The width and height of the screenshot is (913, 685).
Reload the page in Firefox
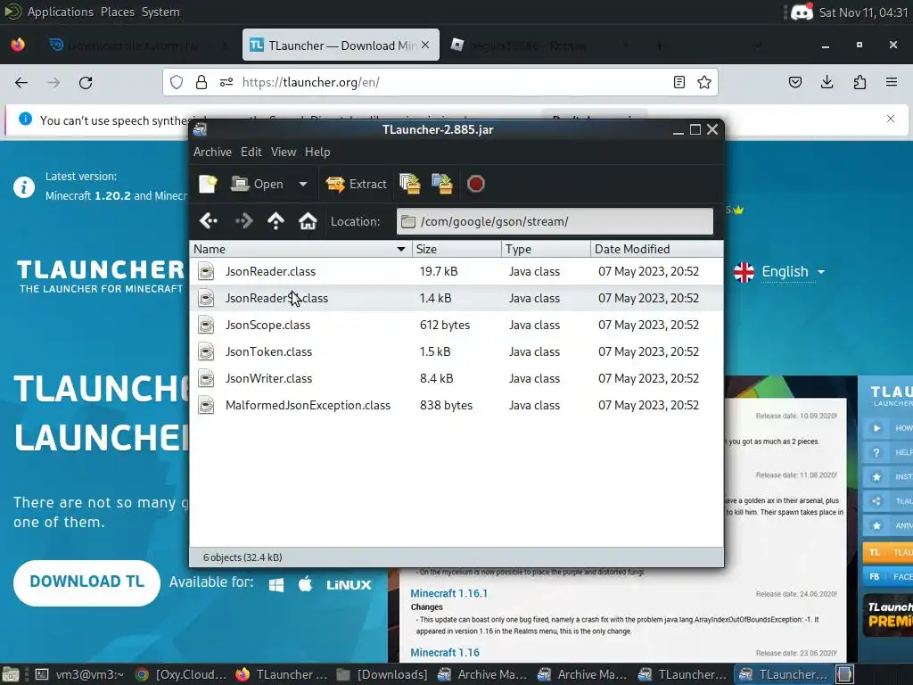coord(86,83)
